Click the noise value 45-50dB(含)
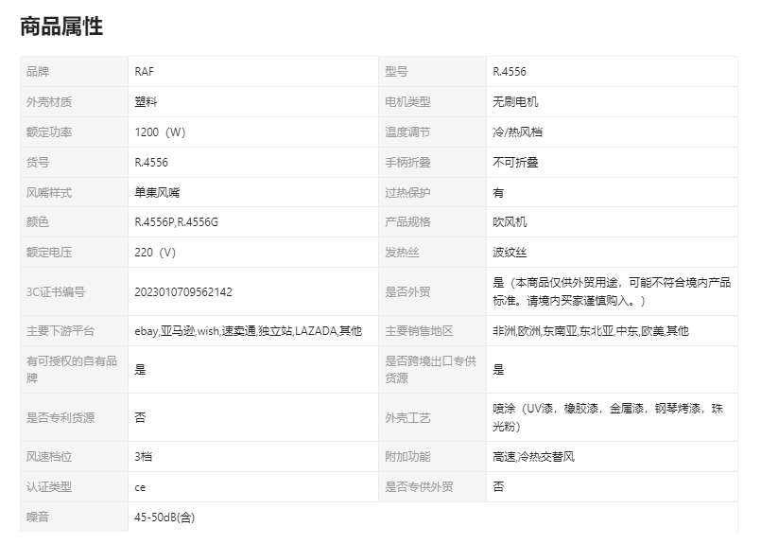Viewport: 761px width, 544px height. click(165, 517)
